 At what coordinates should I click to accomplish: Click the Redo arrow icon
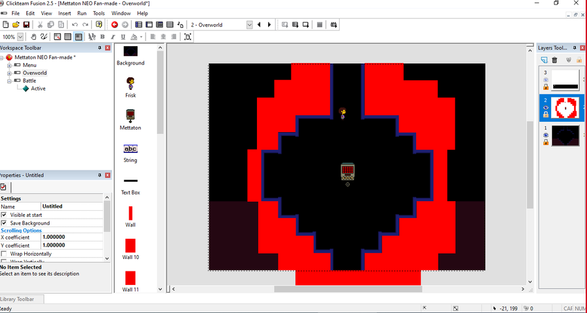pyautogui.click(x=85, y=25)
